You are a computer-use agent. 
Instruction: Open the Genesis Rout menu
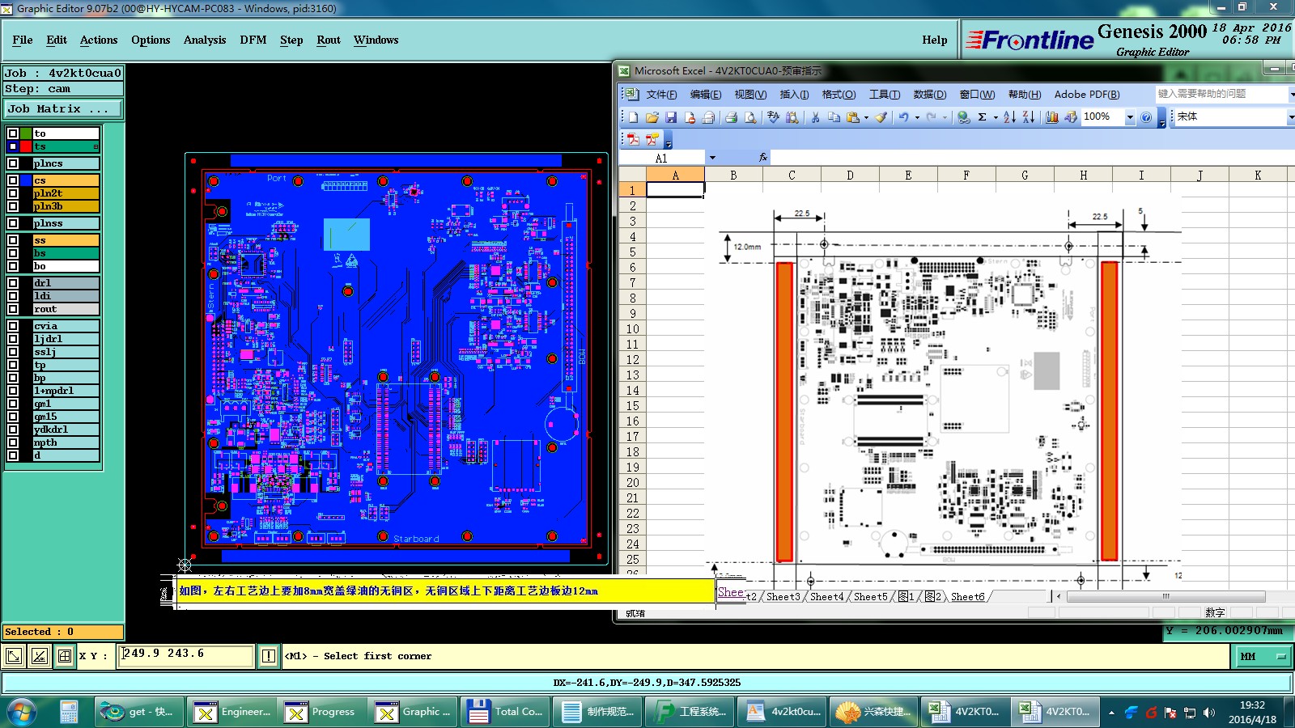[329, 40]
